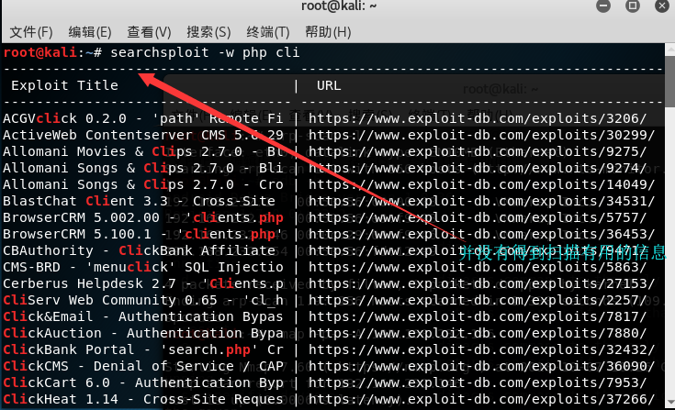Click the terminal vertical scrollbar thumb
The width and height of the screenshot is (675, 410).
[669, 82]
